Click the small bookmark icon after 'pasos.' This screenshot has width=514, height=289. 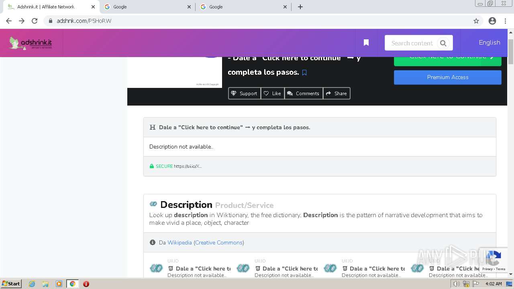pos(304,73)
